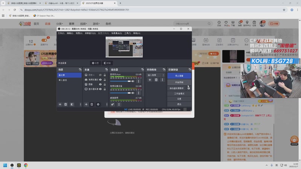Click 停止直播 to stop streaming
The width and height of the screenshot is (301, 169).
click(179, 76)
